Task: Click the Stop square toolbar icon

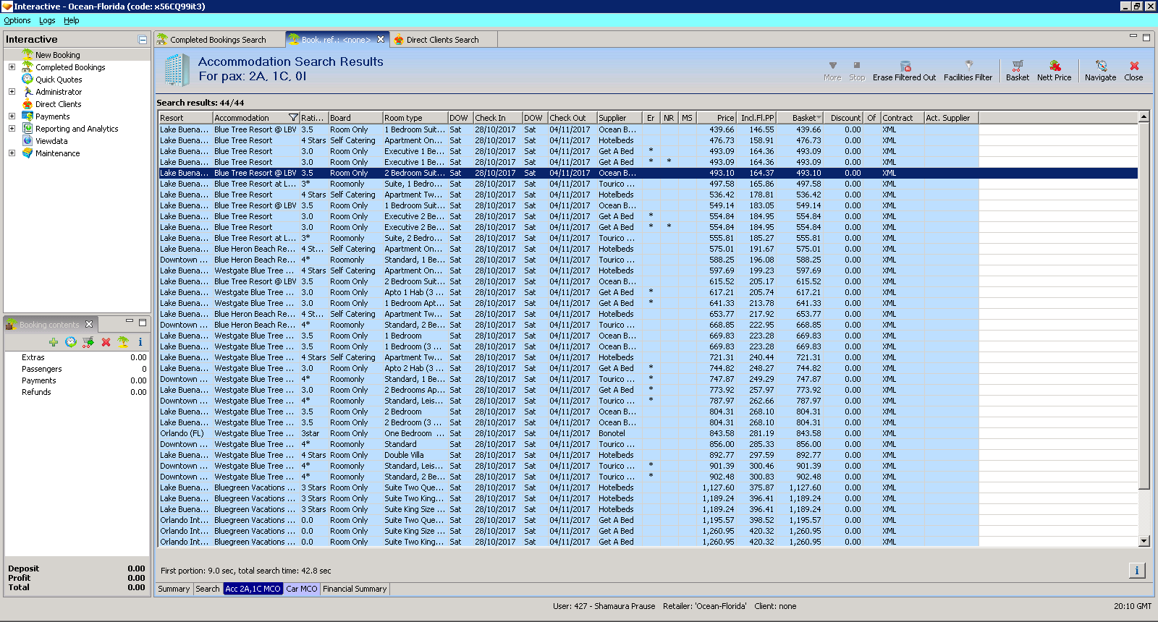Action: coord(857,66)
